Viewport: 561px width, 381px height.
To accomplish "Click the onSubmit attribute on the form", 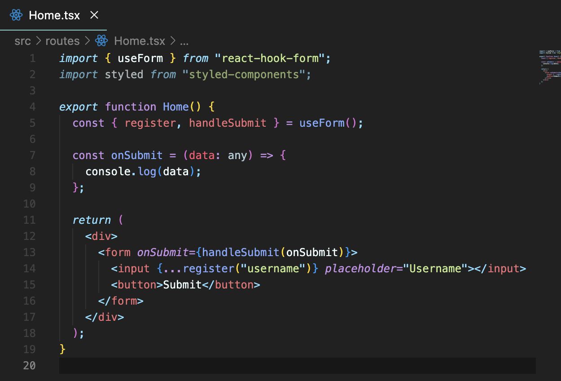I will 163,253.
